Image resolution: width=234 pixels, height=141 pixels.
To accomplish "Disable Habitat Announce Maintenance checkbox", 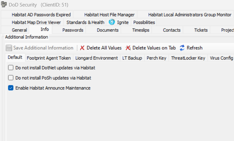I will [x=11, y=88].
